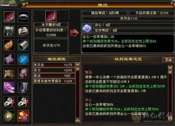This screenshot has height=126, width=175.
Task: Click the selected red winged item preview
Action: (51, 16)
